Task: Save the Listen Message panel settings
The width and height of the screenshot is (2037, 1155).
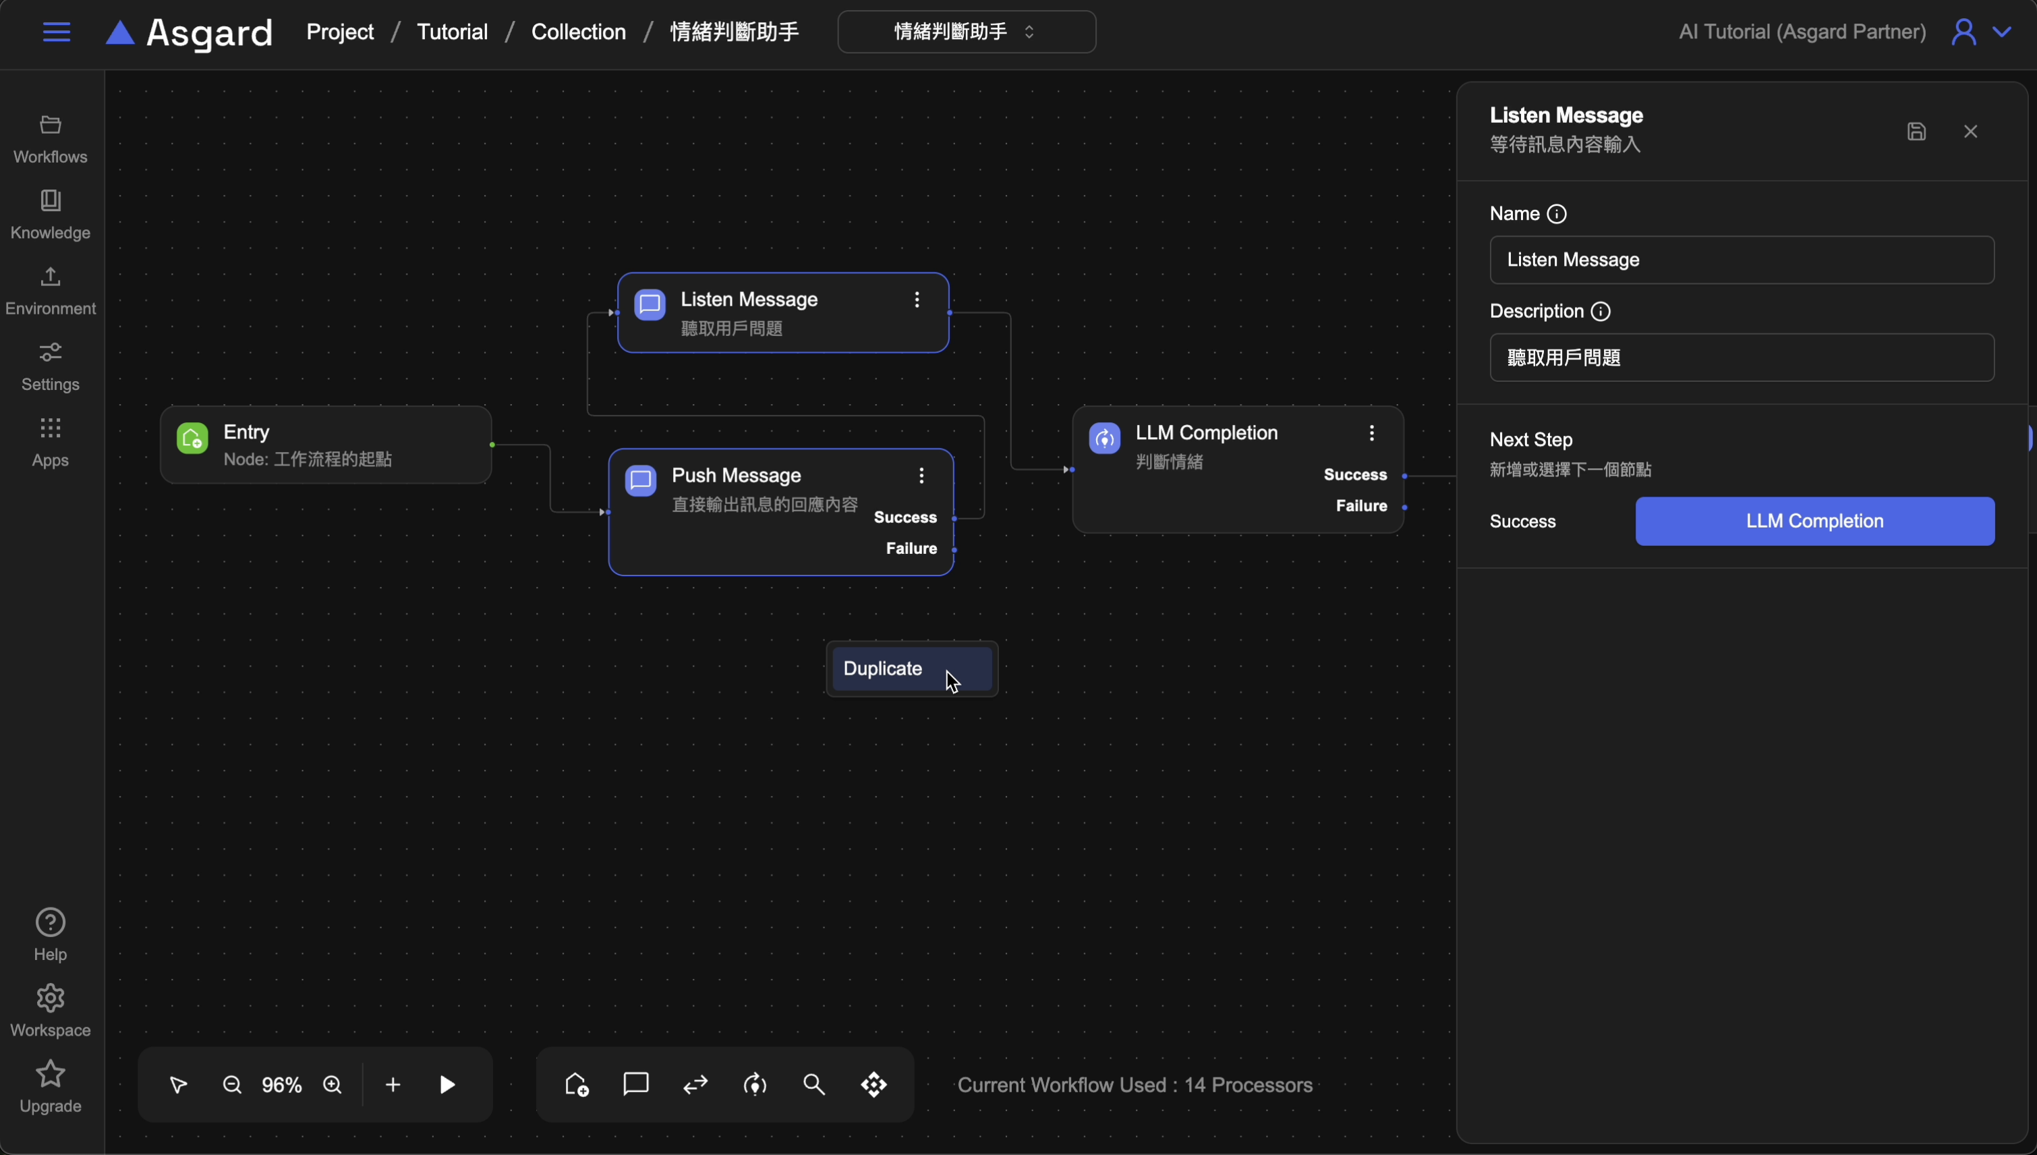Action: [1916, 132]
